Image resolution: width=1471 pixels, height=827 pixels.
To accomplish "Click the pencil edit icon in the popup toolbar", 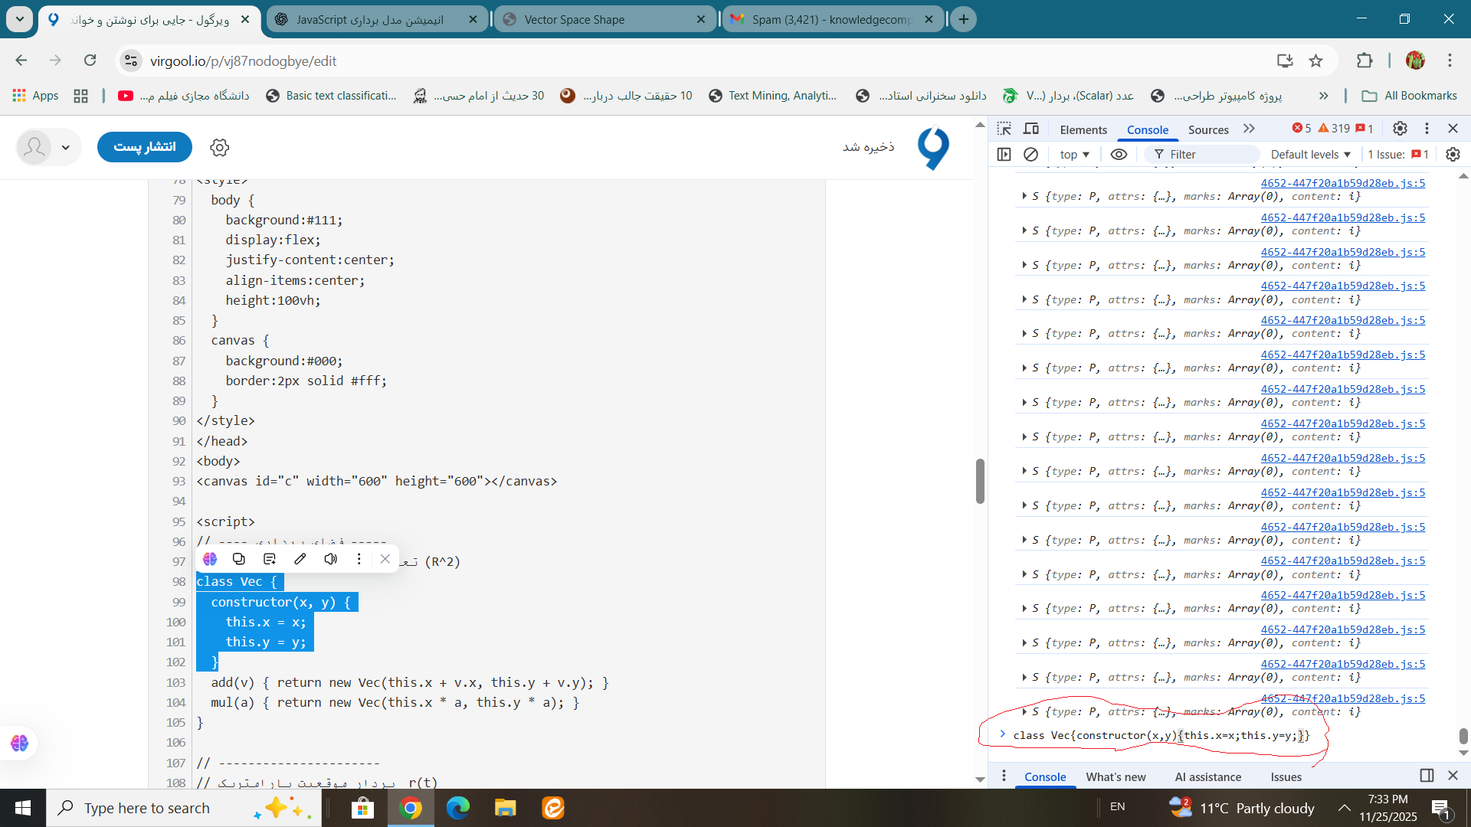I will tap(300, 559).
